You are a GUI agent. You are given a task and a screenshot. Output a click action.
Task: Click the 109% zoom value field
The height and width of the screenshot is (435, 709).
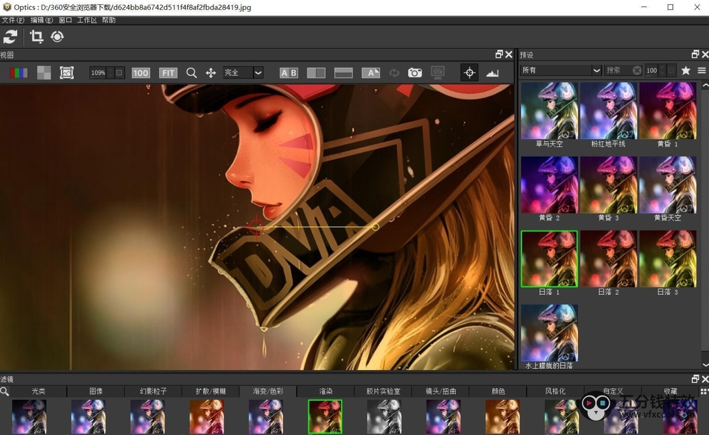98,73
